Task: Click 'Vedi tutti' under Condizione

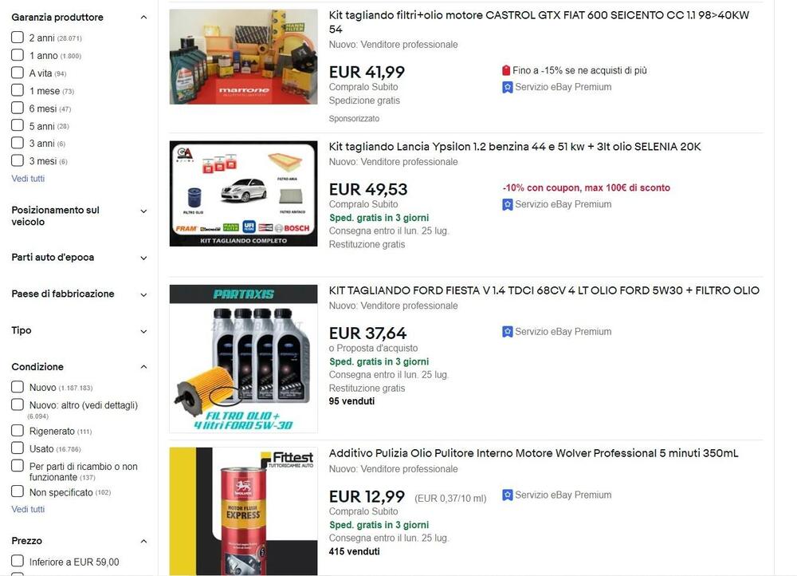Action: (28, 509)
